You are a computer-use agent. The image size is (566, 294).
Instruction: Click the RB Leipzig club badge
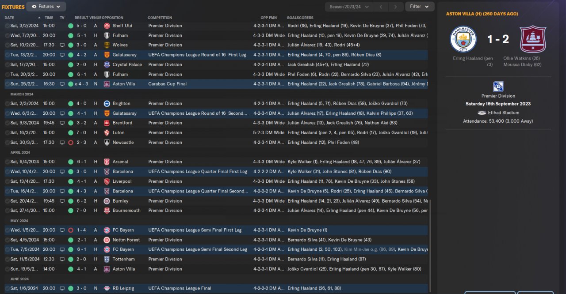click(x=107, y=288)
